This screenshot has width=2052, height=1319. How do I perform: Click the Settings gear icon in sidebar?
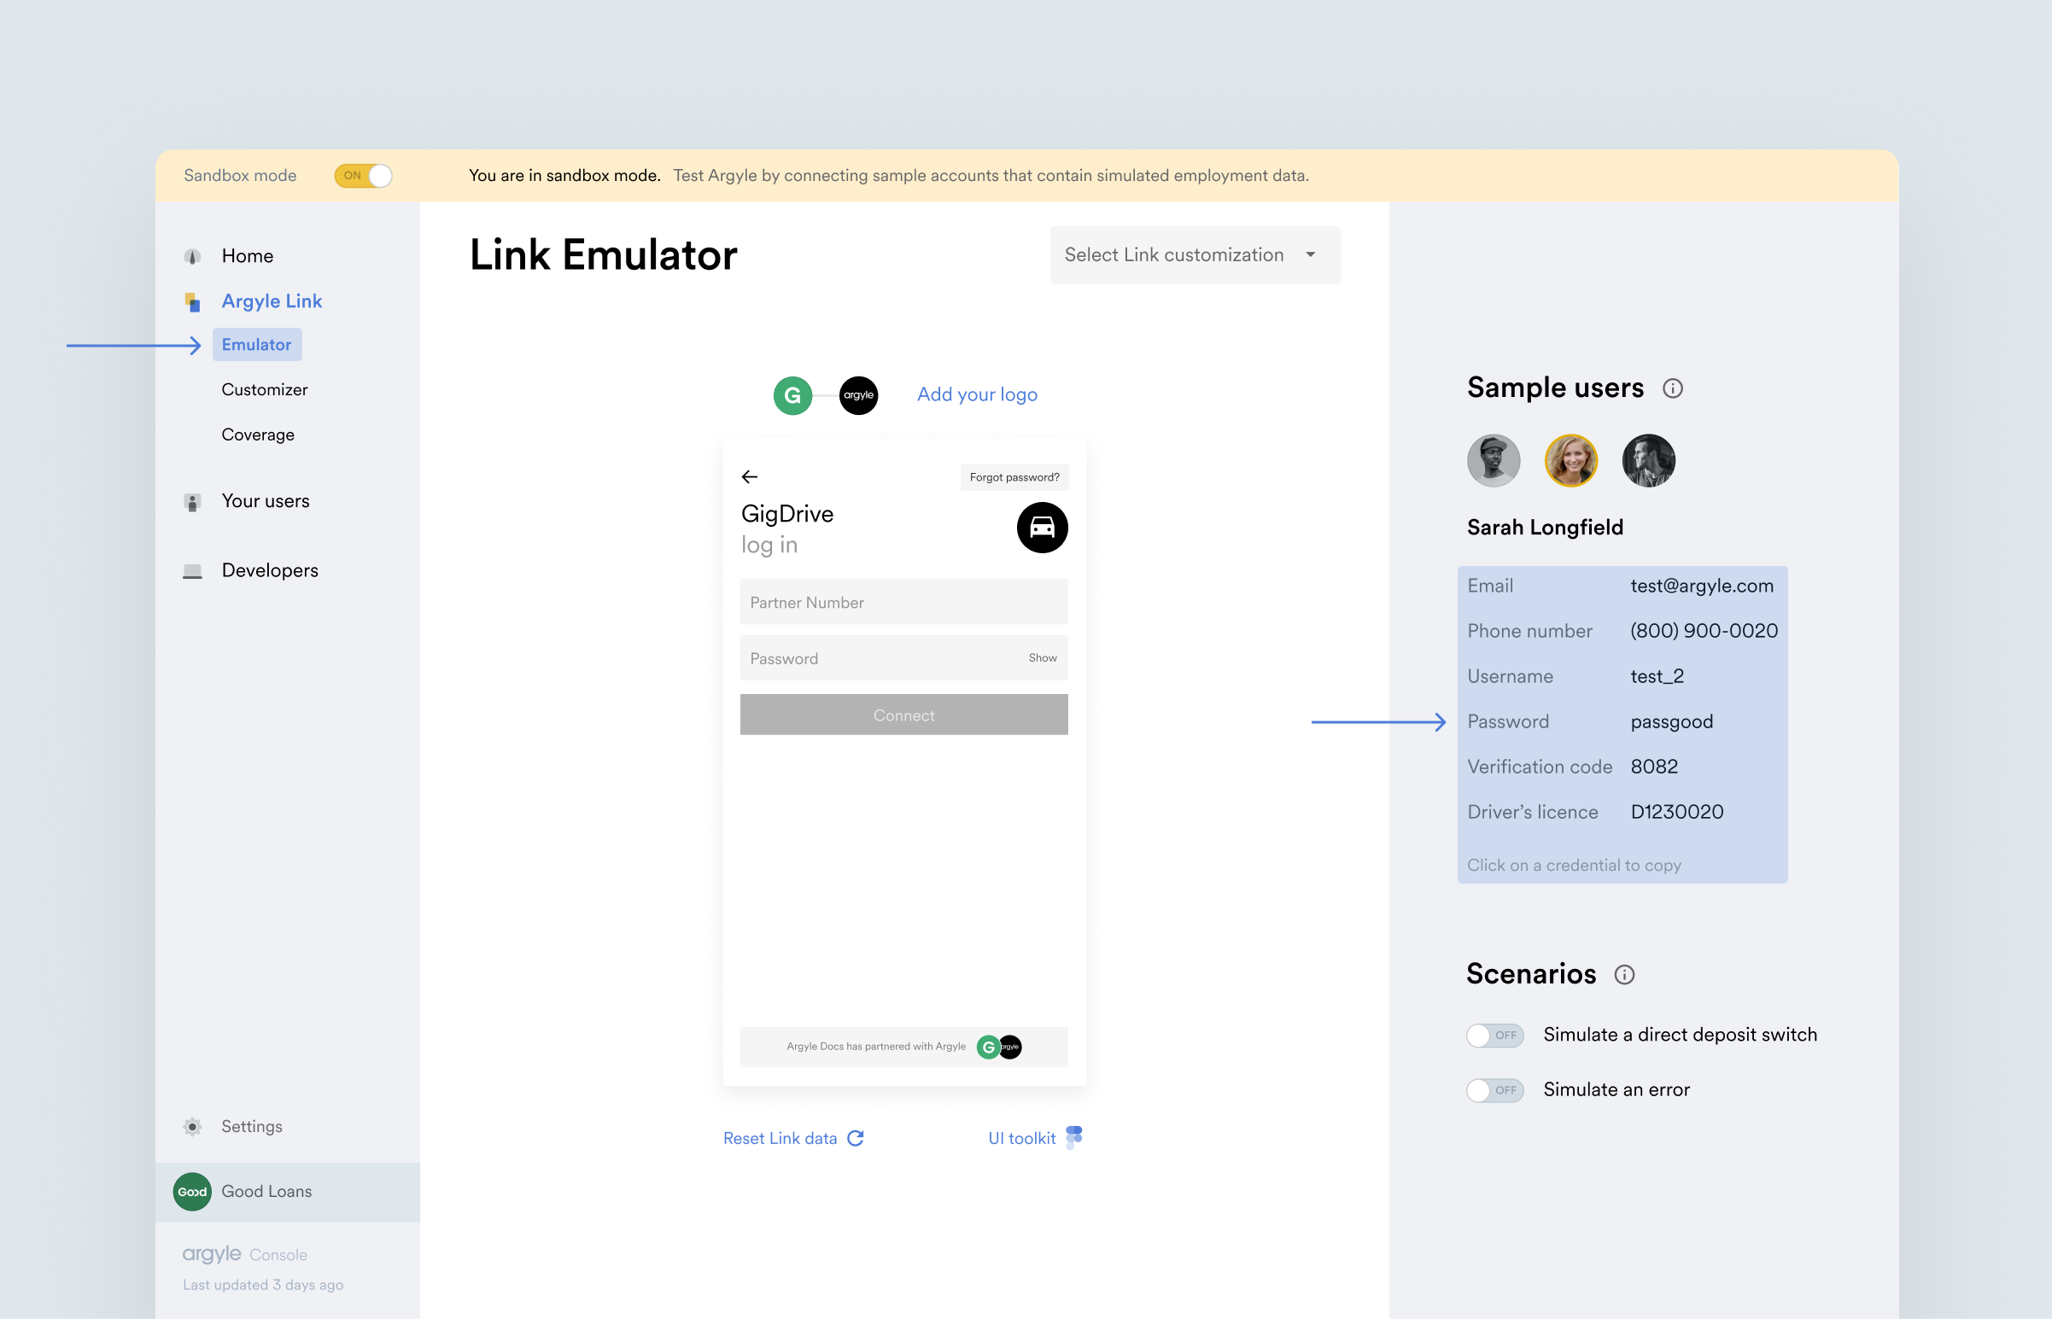pos(193,1126)
